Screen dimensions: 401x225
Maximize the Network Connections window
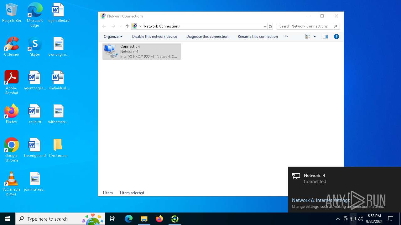coord(322,16)
